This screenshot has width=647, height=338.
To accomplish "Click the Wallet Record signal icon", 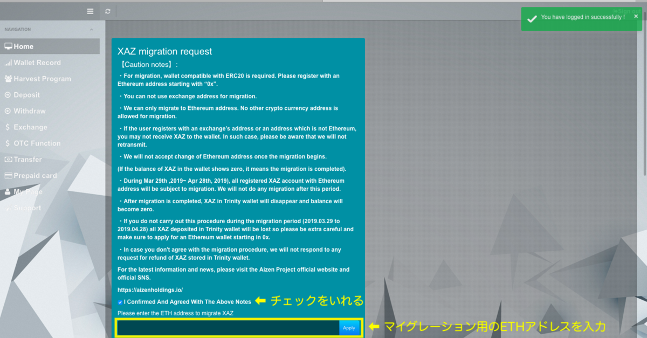I will pos(8,63).
